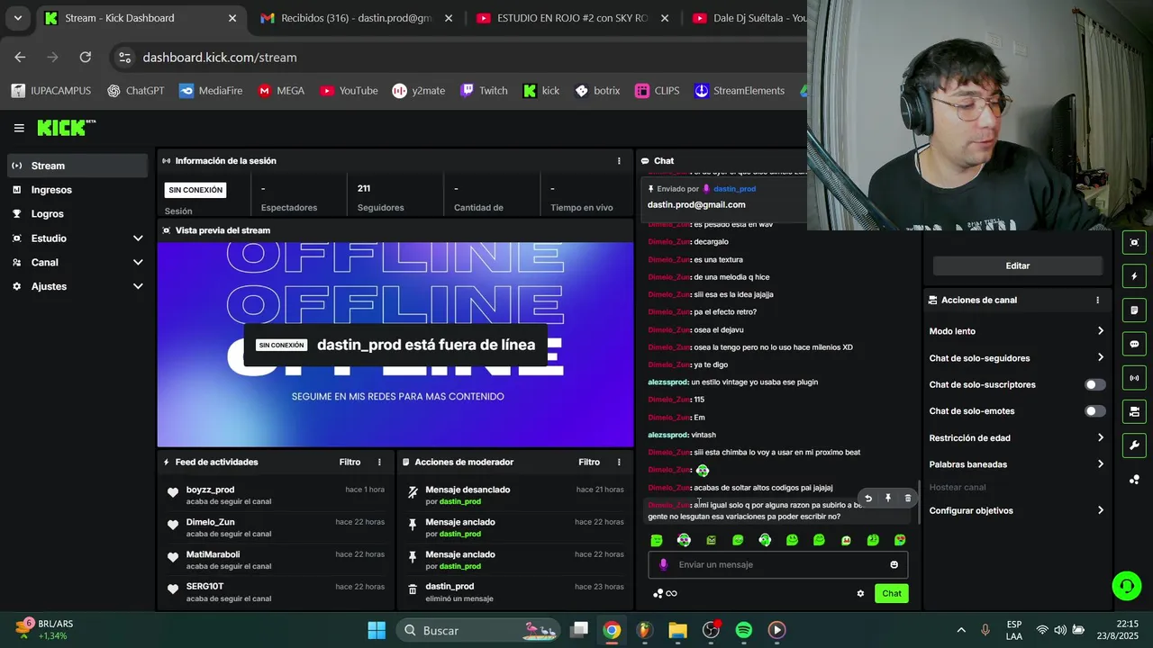
Task: Switch to ESTUDIO EN ROJO YouTube tab
Action: [571, 18]
